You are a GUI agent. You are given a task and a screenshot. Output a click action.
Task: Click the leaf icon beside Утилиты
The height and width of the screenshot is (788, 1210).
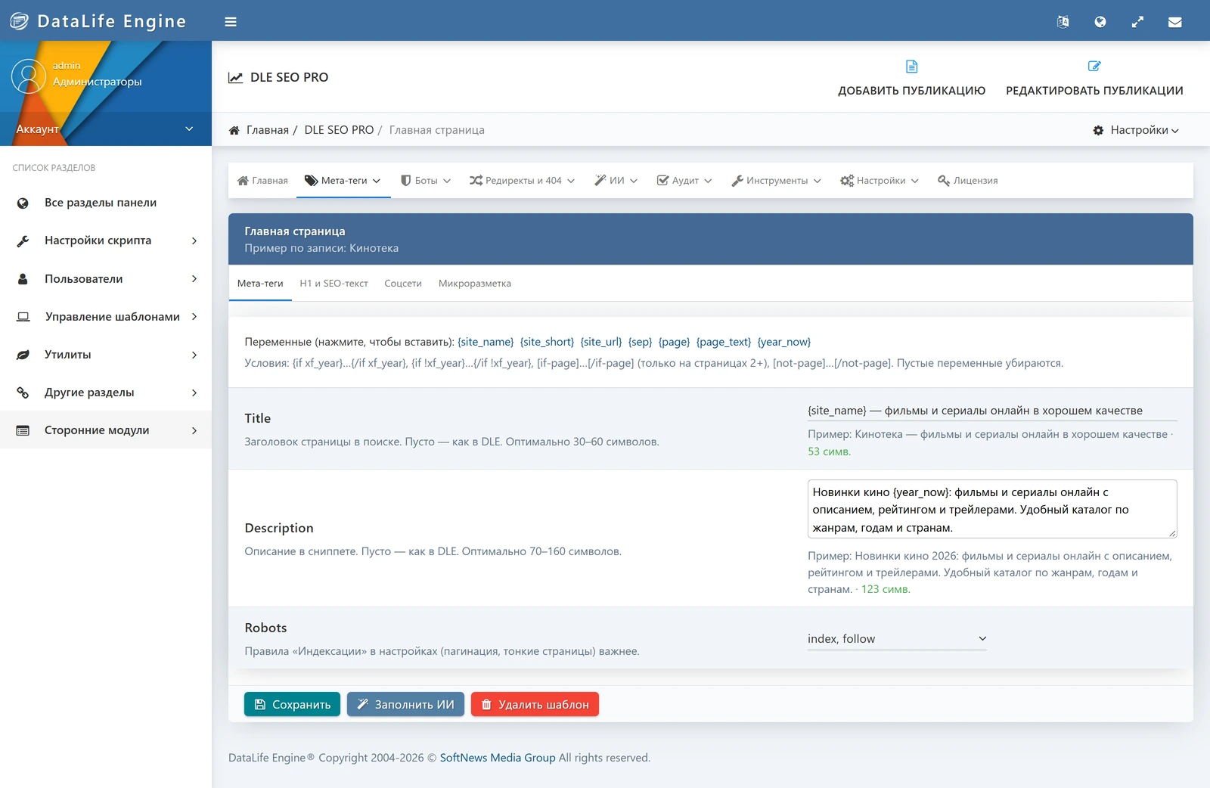point(23,355)
